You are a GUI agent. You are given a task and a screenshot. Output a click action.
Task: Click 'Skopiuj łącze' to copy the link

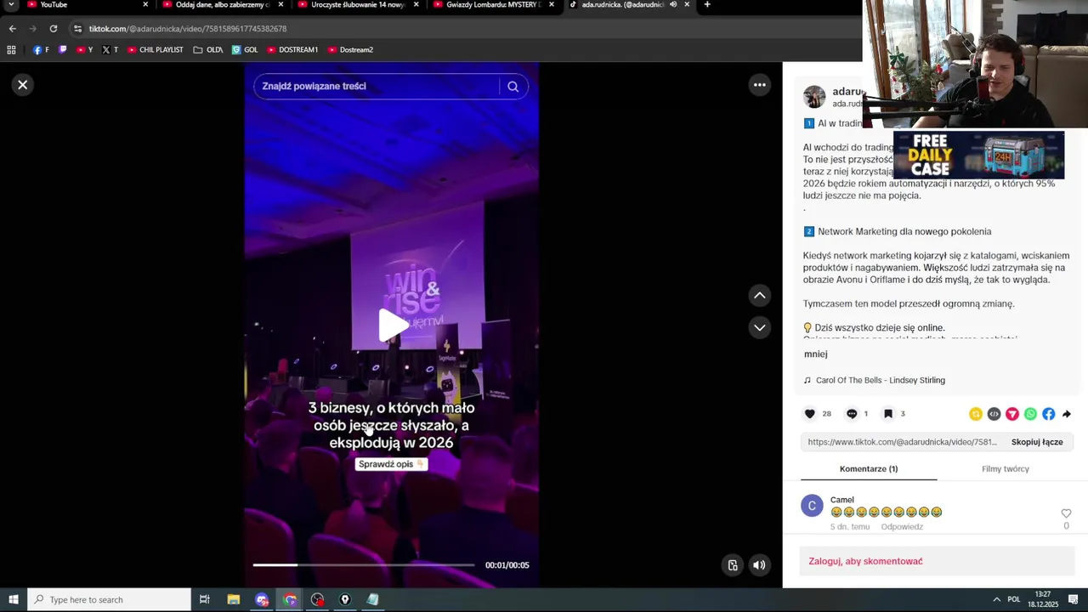pos(1037,442)
